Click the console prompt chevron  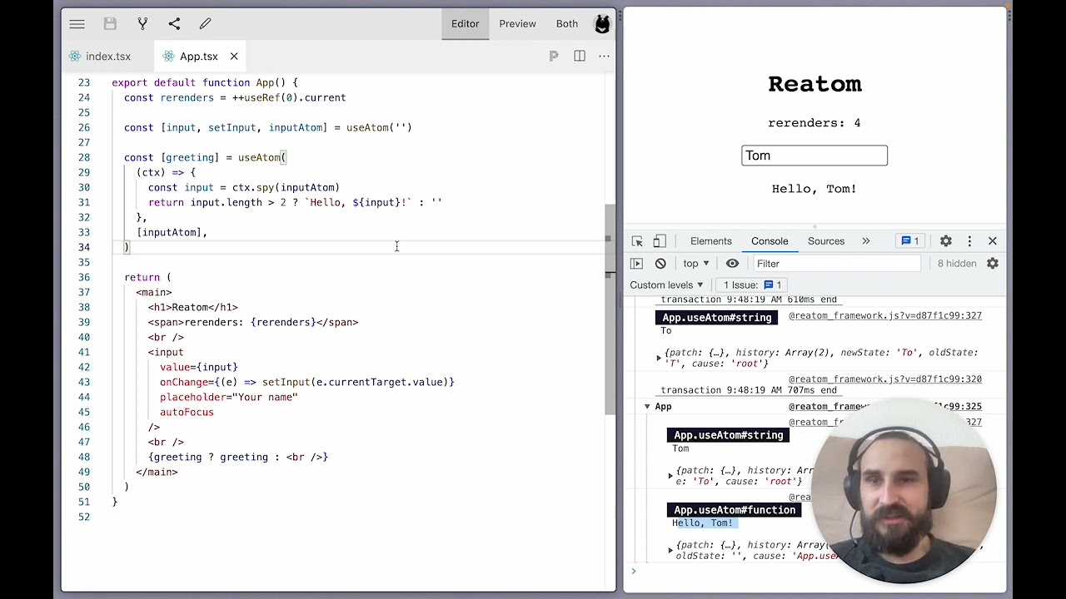[x=634, y=570]
